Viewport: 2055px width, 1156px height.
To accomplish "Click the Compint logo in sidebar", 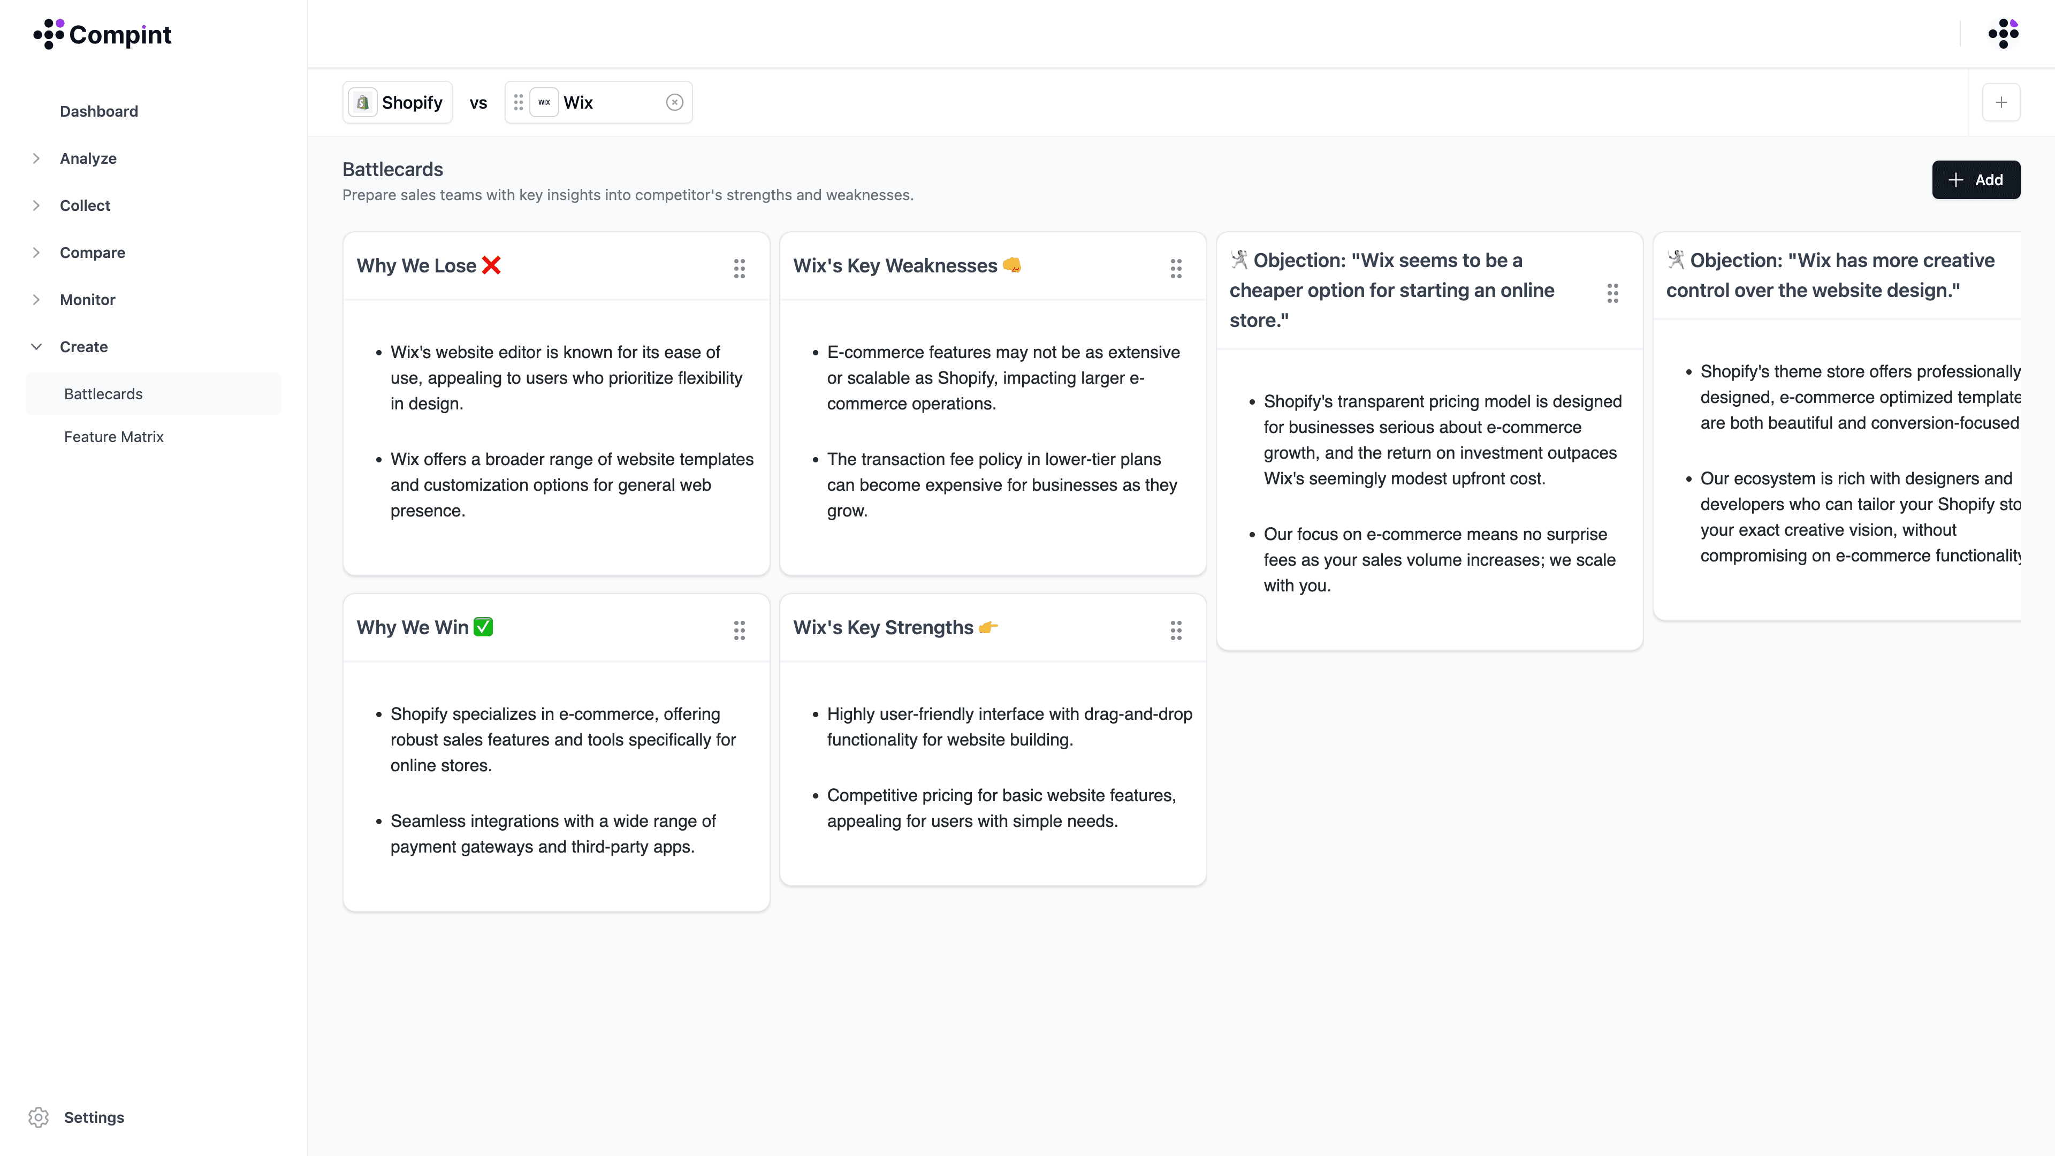I will pyautogui.click(x=102, y=34).
